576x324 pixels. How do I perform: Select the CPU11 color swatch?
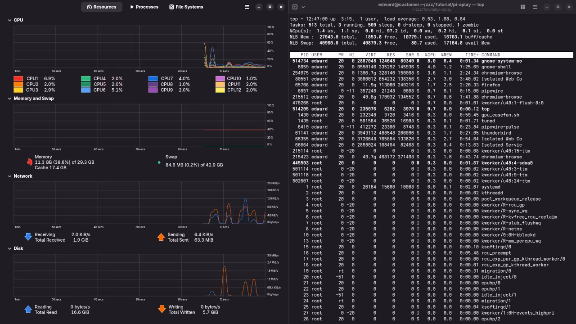coord(220,84)
